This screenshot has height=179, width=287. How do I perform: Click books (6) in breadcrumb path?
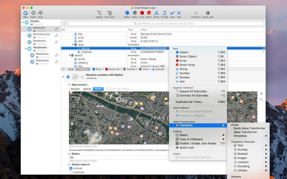pos(112,69)
